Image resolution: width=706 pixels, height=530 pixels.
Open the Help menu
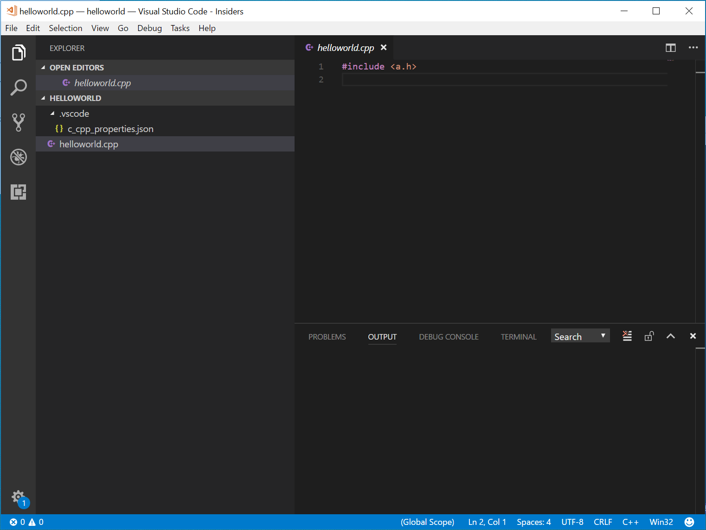click(207, 28)
